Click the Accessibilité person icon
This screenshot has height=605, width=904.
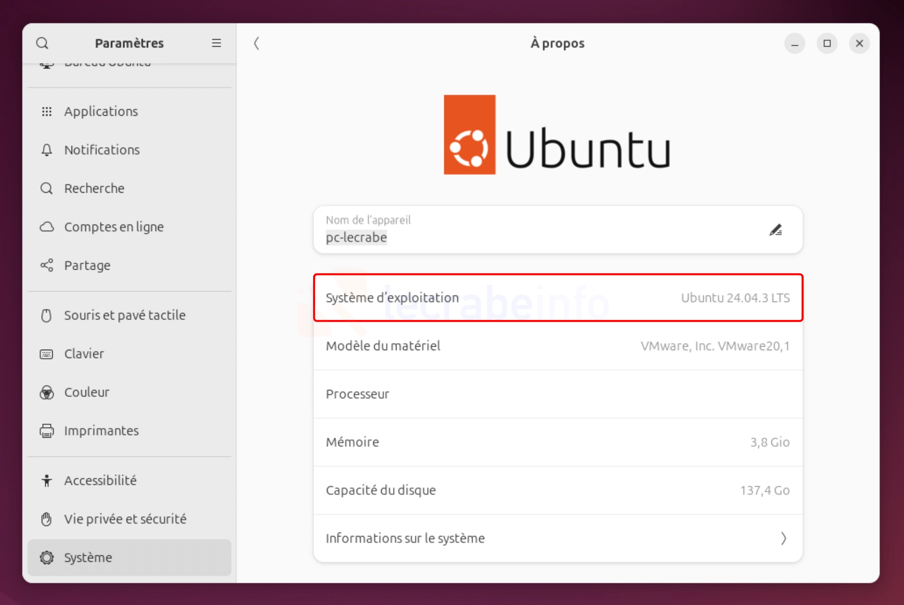click(x=47, y=480)
